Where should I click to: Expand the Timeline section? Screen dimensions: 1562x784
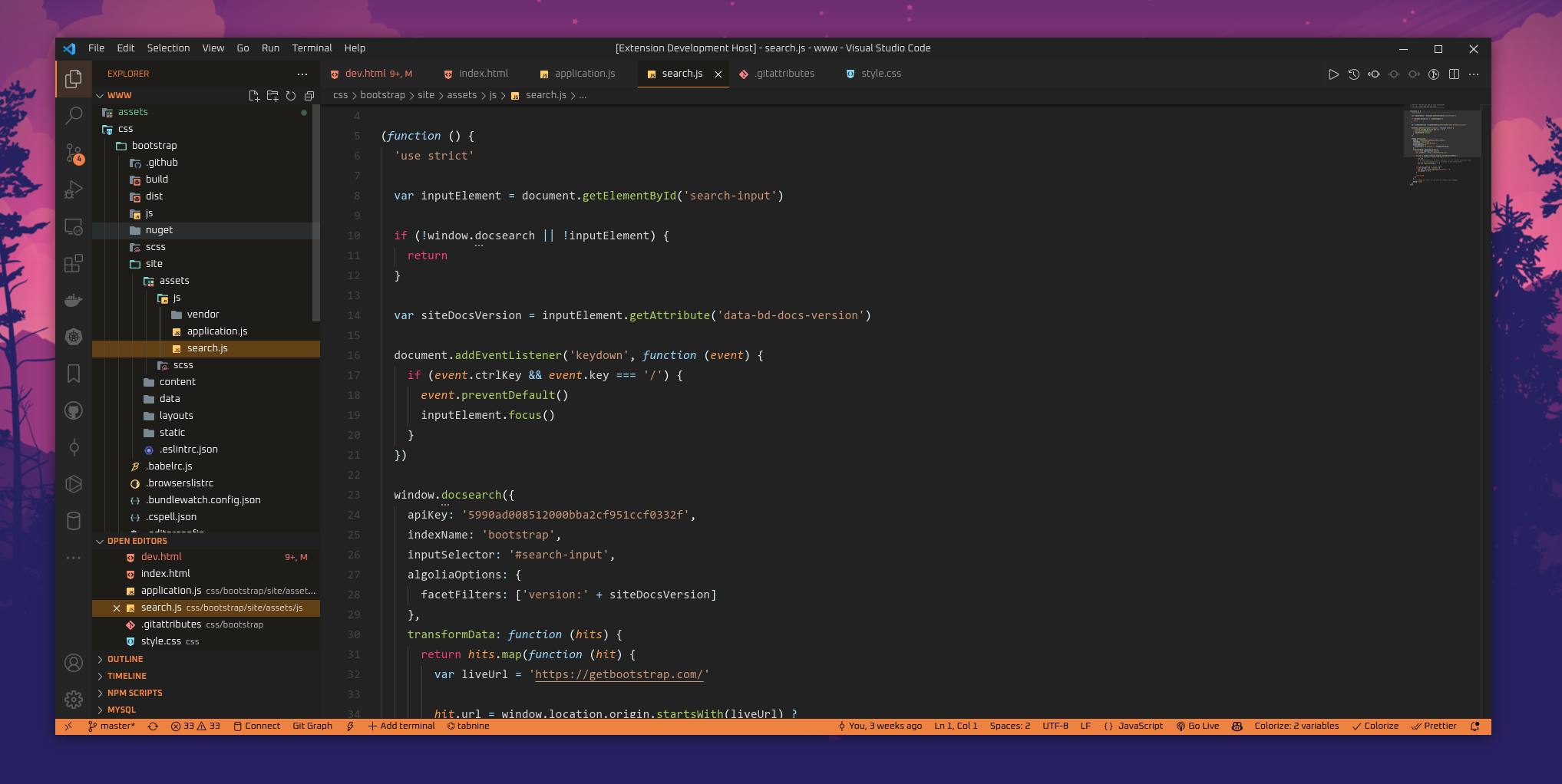point(206,676)
